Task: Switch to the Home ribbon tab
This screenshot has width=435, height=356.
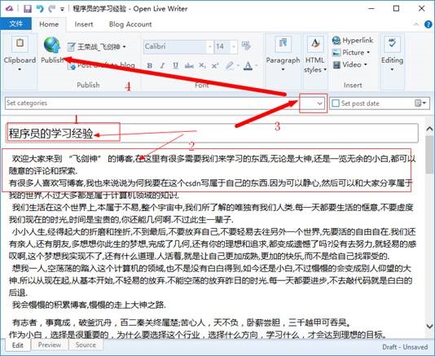Action: (x=49, y=24)
